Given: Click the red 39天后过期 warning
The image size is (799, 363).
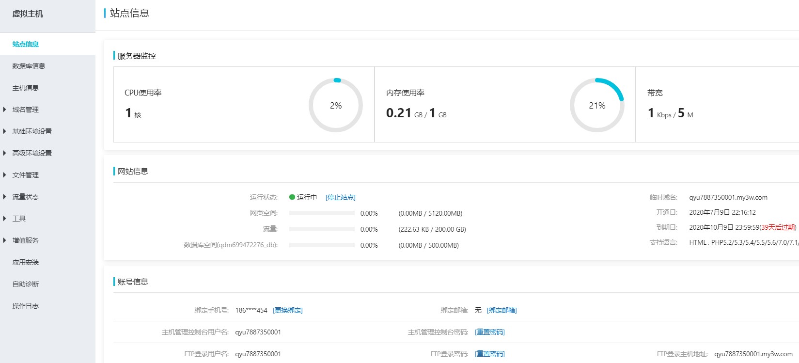Looking at the screenshot, I should [778, 227].
